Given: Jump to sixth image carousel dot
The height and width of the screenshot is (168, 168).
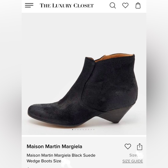Looking at the screenshot, I should 86,129.
